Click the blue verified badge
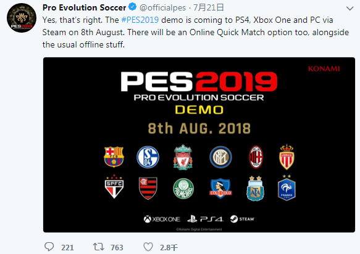The height and width of the screenshot is (254, 360). 133,7
